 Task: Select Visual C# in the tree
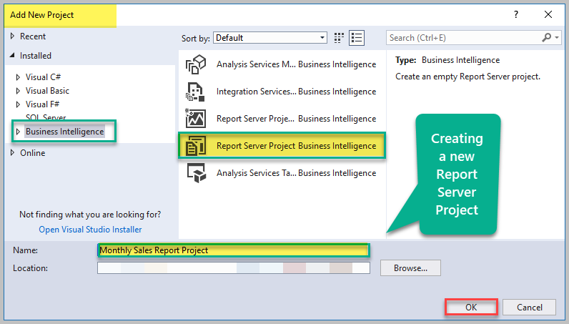43,77
